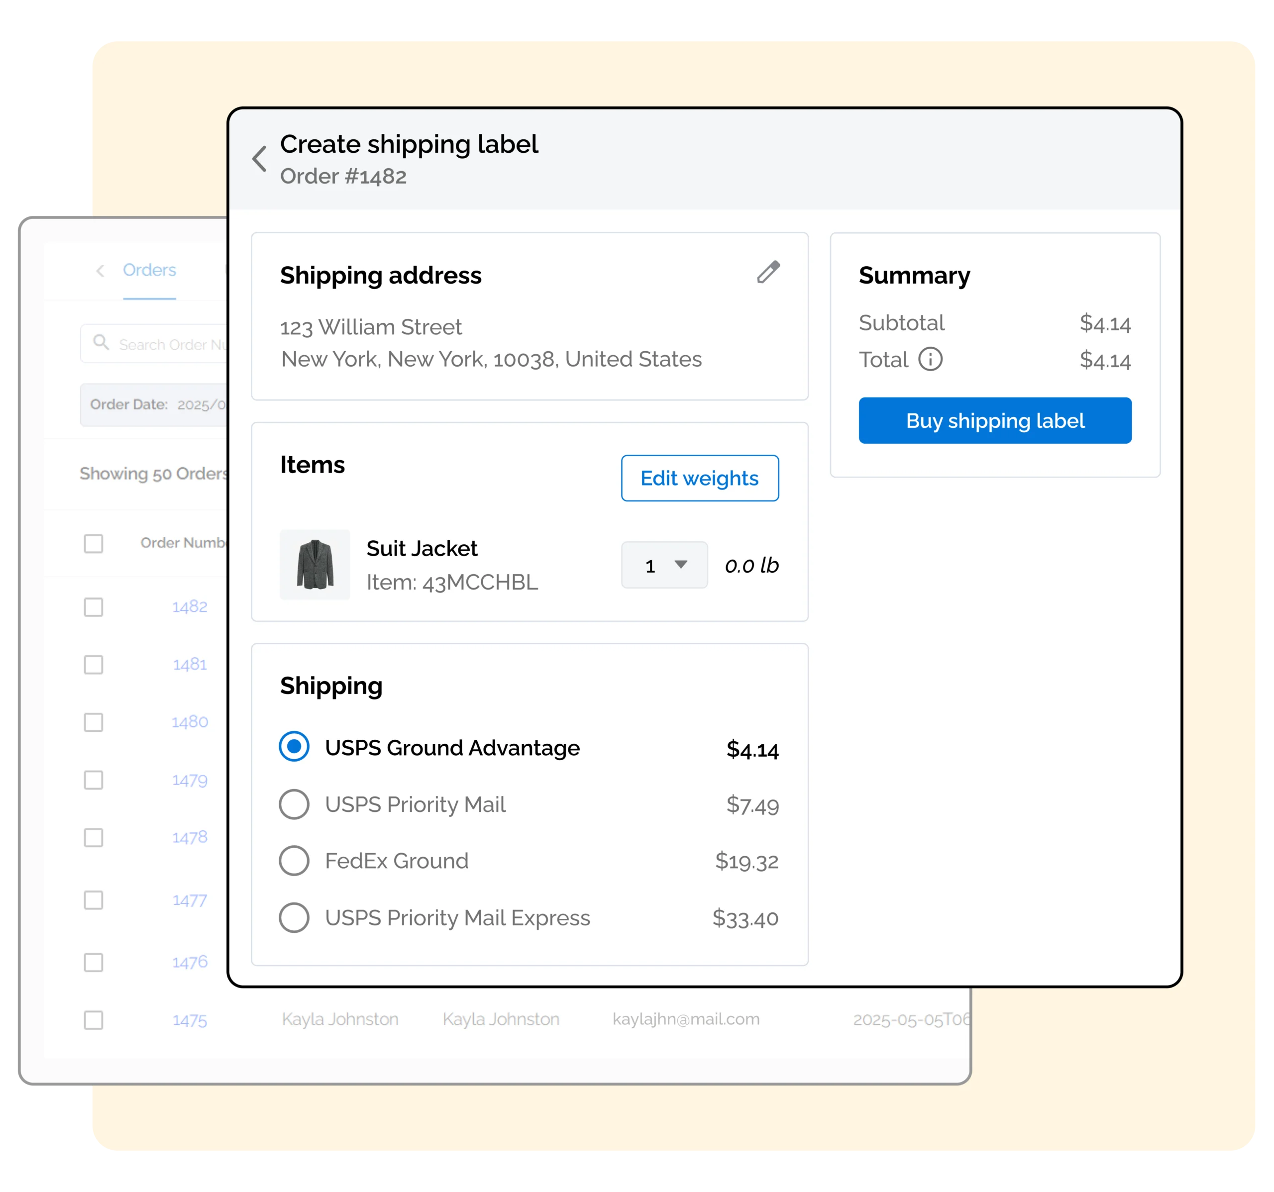Click Edit weights button
This screenshot has width=1274, height=1192.
pos(700,478)
